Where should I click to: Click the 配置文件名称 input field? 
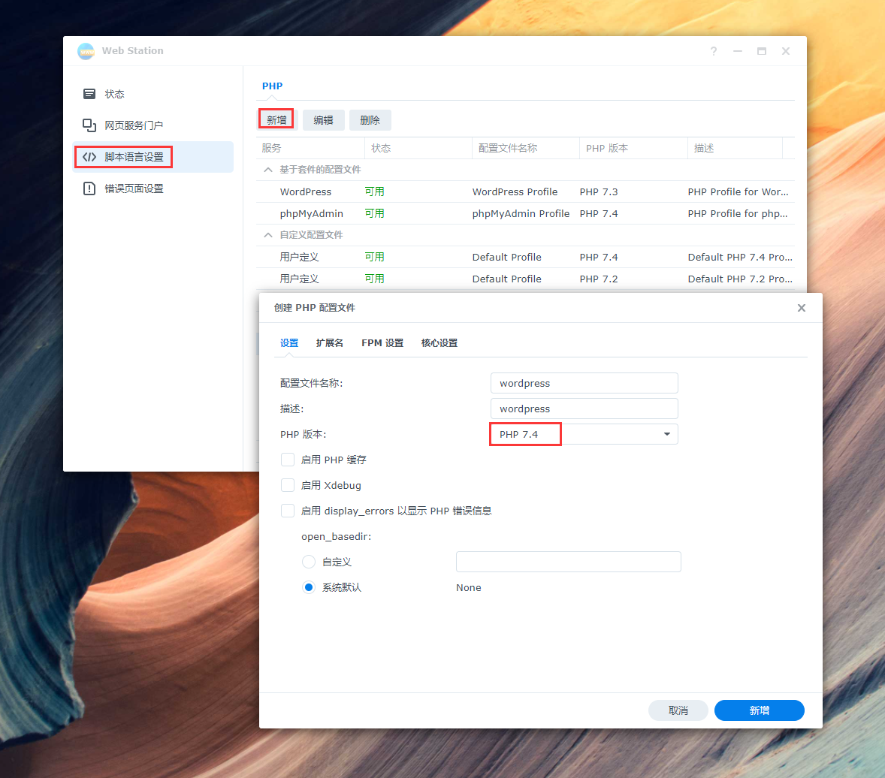pos(584,383)
